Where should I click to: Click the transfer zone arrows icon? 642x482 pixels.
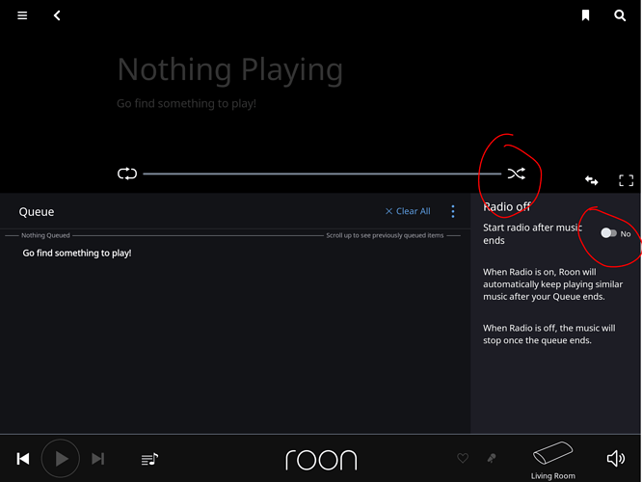tap(591, 180)
